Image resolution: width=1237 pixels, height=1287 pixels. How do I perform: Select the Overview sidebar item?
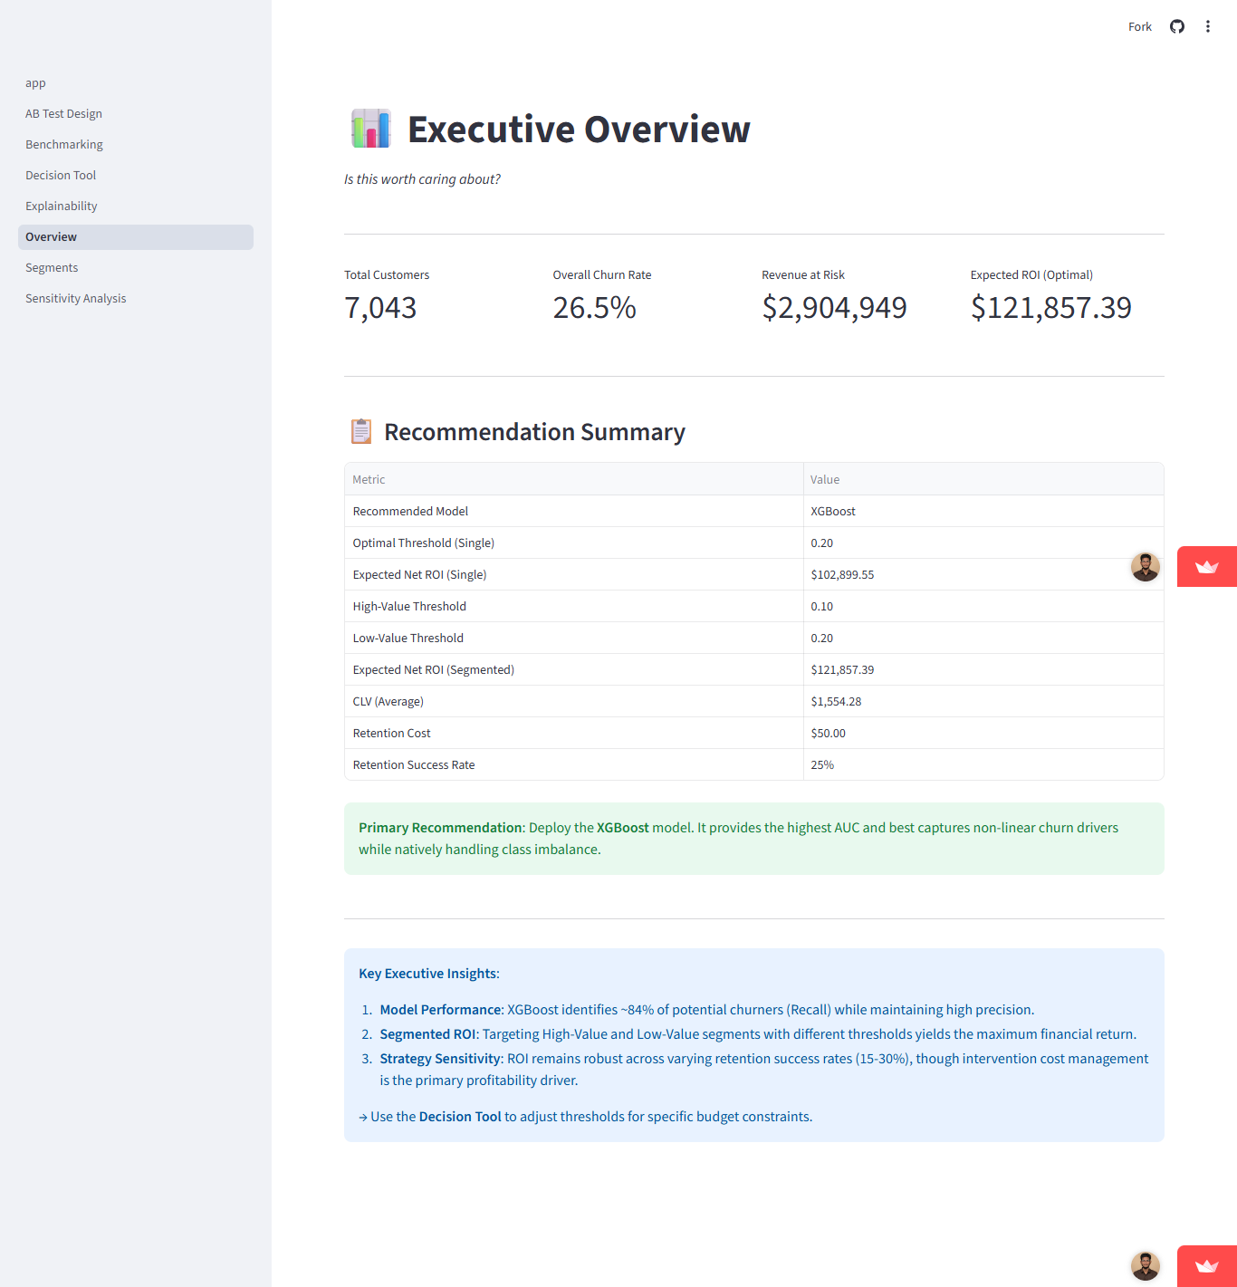pyautogui.click(x=136, y=237)
